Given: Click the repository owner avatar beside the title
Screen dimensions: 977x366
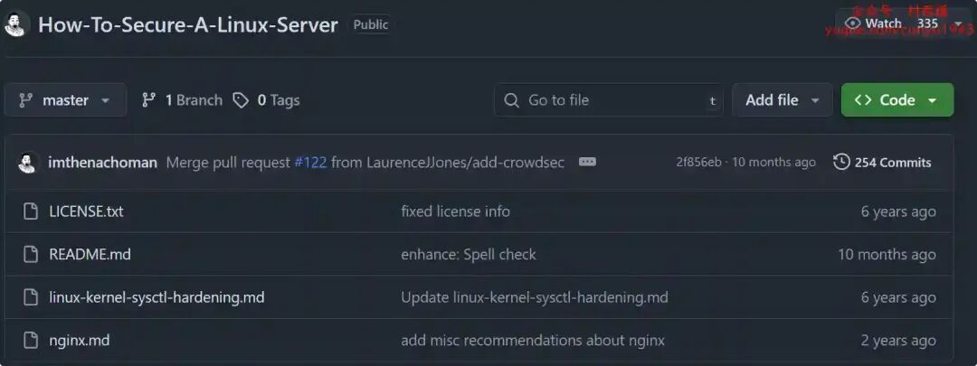Looking at the screenshot, I should coord(15,24).
